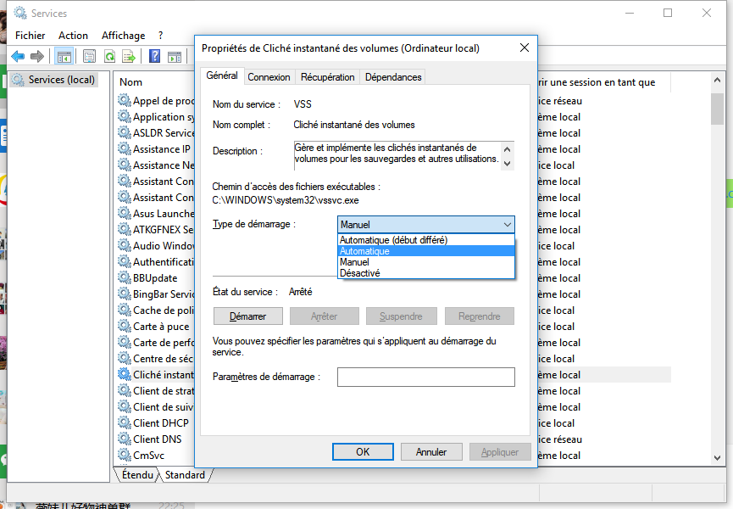This screenshot has width=733, height=509.
Task: Open the Action menu
Action: click(x=73, y=36)
